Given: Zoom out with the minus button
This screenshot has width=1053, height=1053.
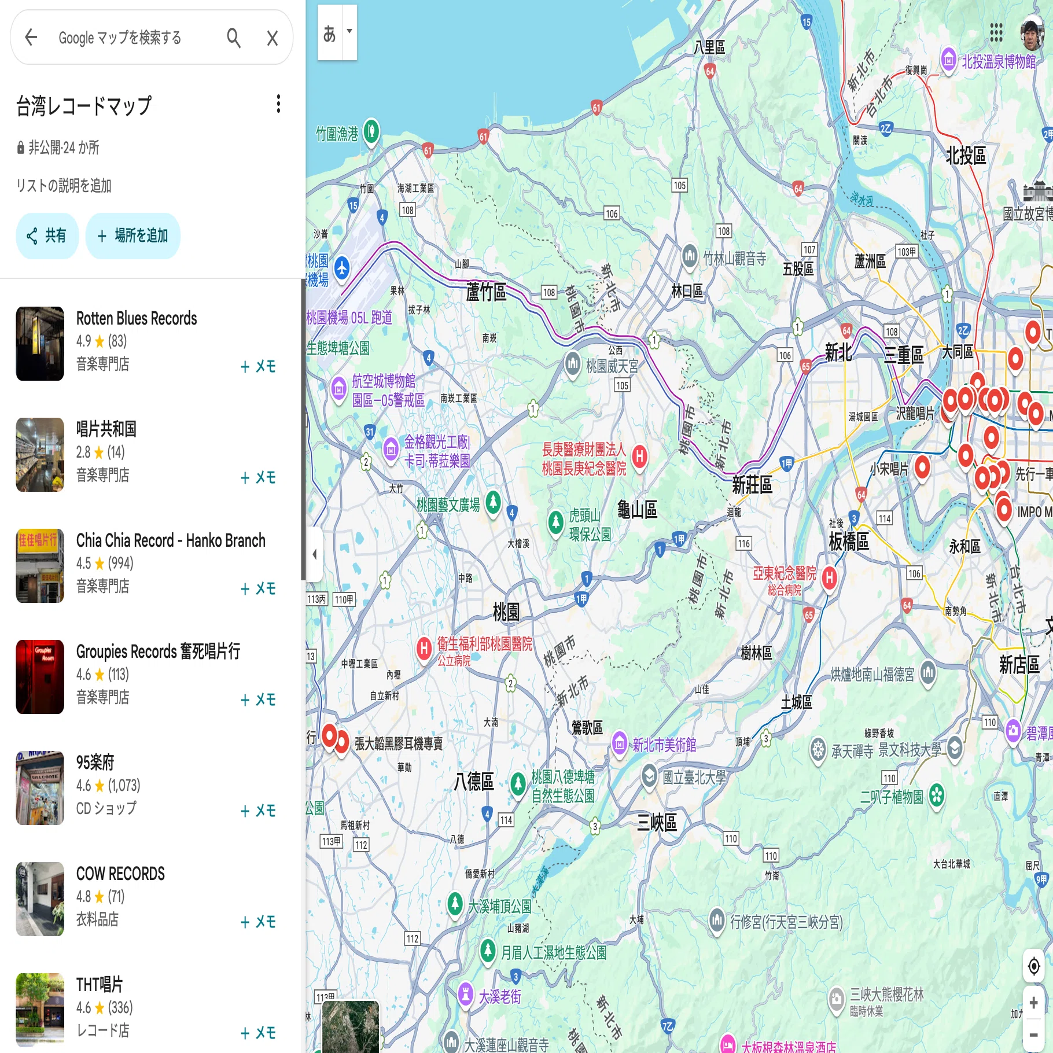Looking at the screenshot, I should click(x=1033, y=1034).
